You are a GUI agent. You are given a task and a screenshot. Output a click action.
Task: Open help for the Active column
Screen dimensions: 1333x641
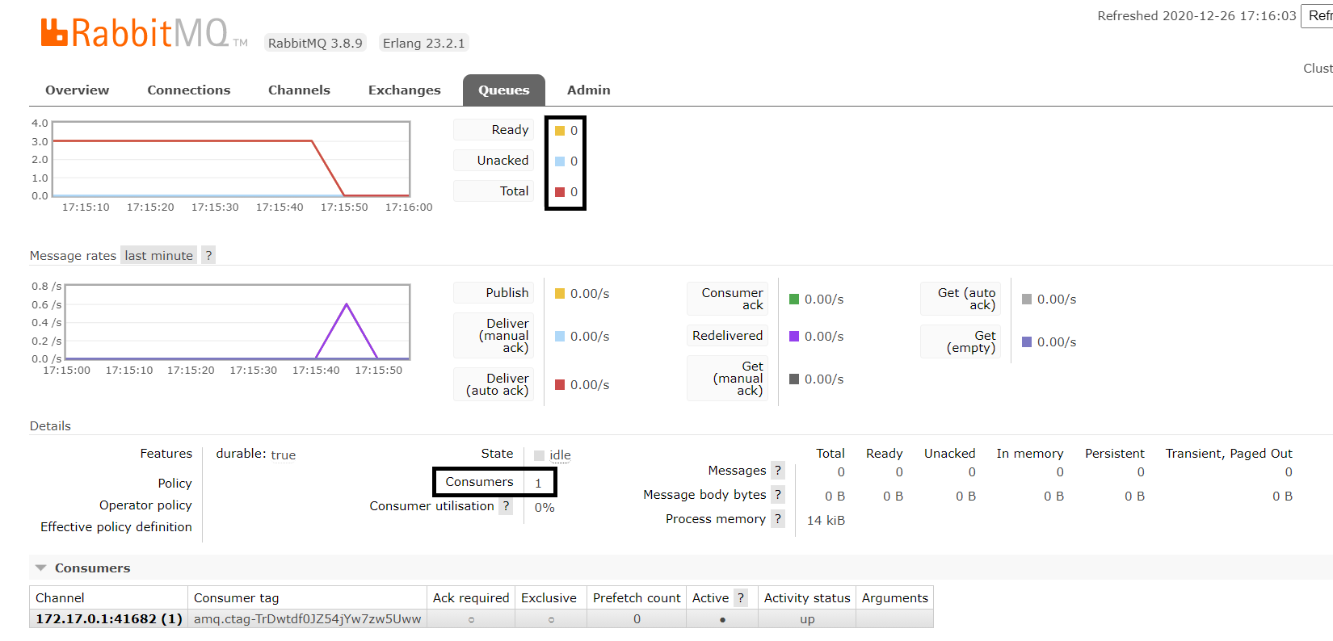click(741, 597)
